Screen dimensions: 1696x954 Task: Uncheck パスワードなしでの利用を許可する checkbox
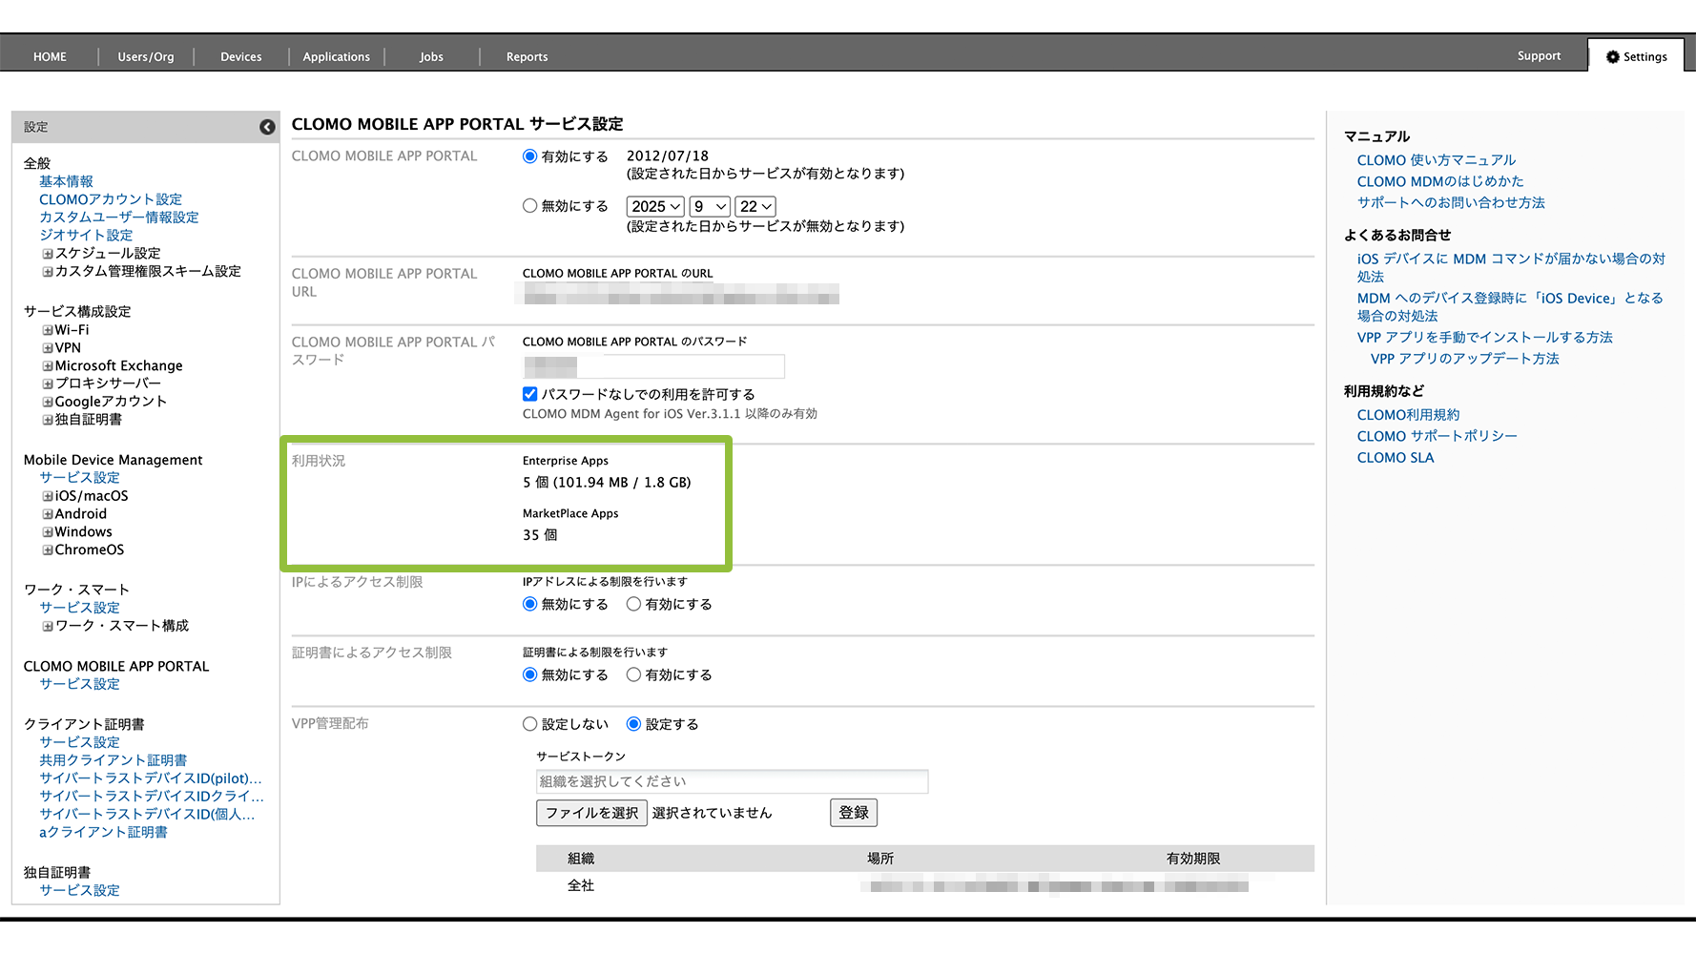[530, 394]
